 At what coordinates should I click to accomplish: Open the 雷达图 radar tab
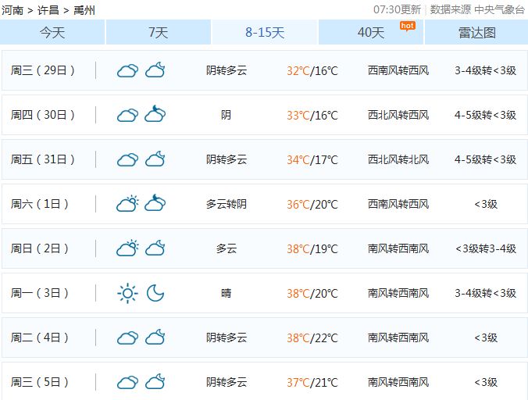point(476,33)
